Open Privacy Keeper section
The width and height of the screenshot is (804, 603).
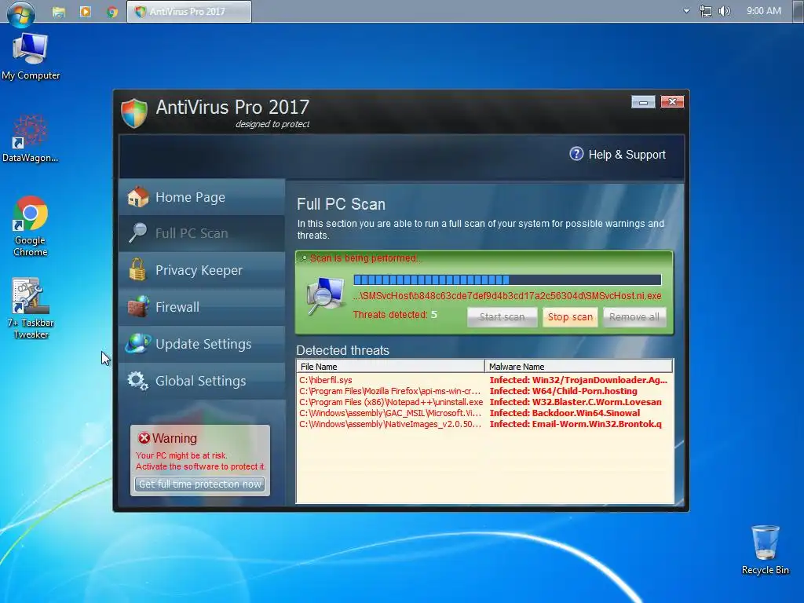coord(202,270)
